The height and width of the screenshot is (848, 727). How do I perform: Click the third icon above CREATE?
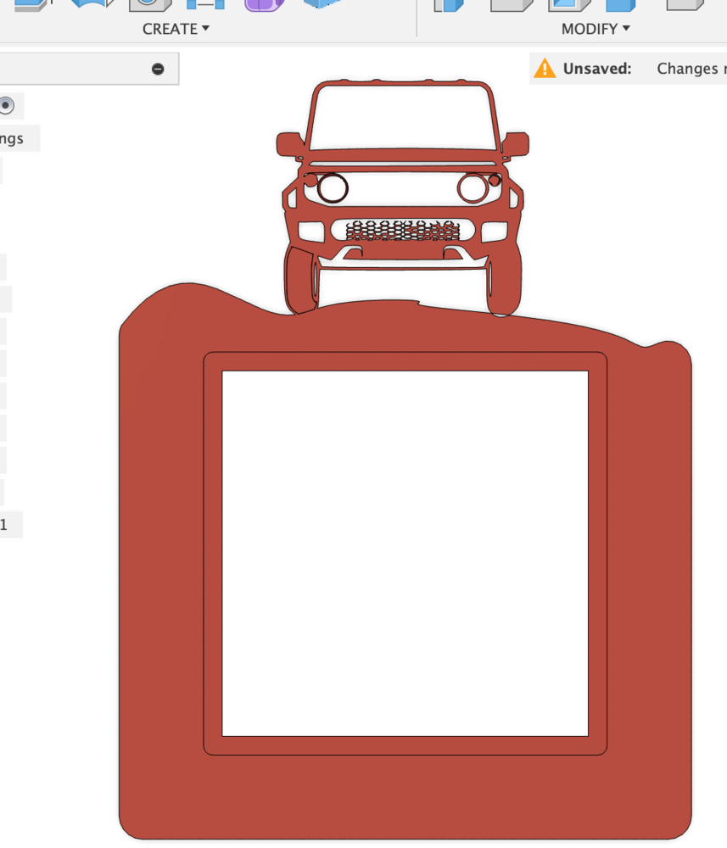tap(149, 4)
